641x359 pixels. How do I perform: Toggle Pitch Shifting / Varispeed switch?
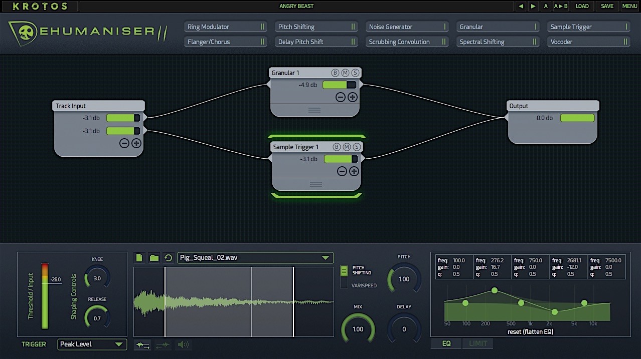344,277
